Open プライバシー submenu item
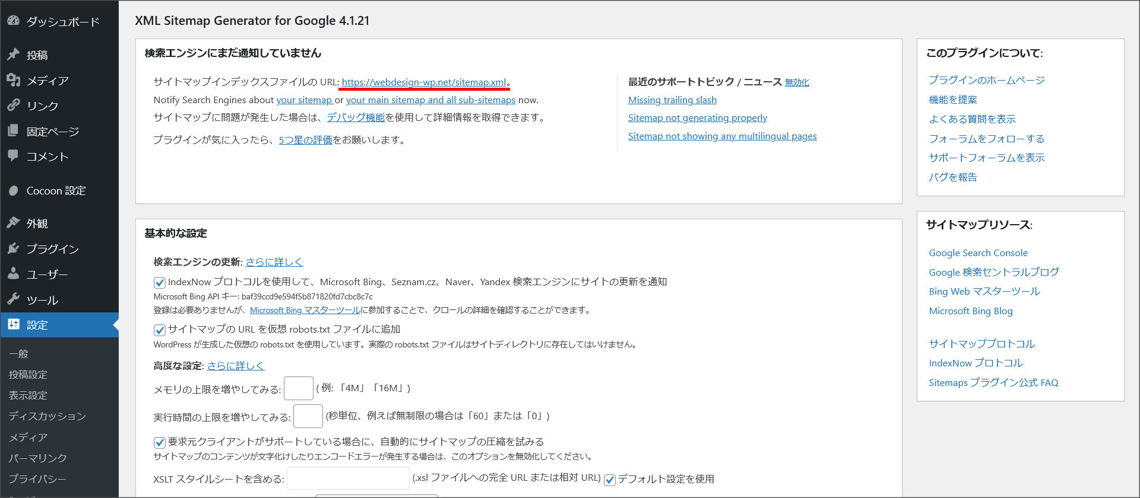The height and width of the screenshot is (498, 1140). pyautogui.click(x=37, y=478)
